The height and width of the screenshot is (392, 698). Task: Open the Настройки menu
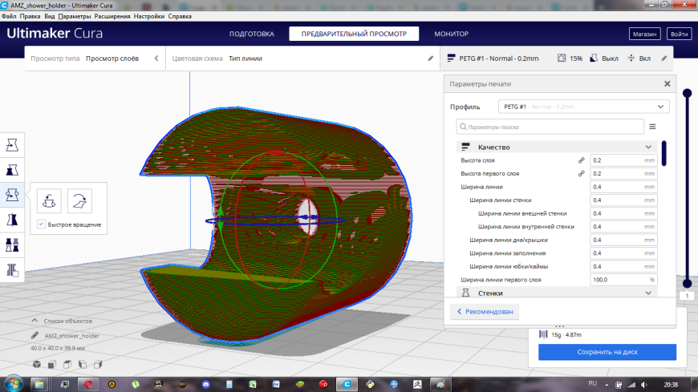tap(149, 16)
